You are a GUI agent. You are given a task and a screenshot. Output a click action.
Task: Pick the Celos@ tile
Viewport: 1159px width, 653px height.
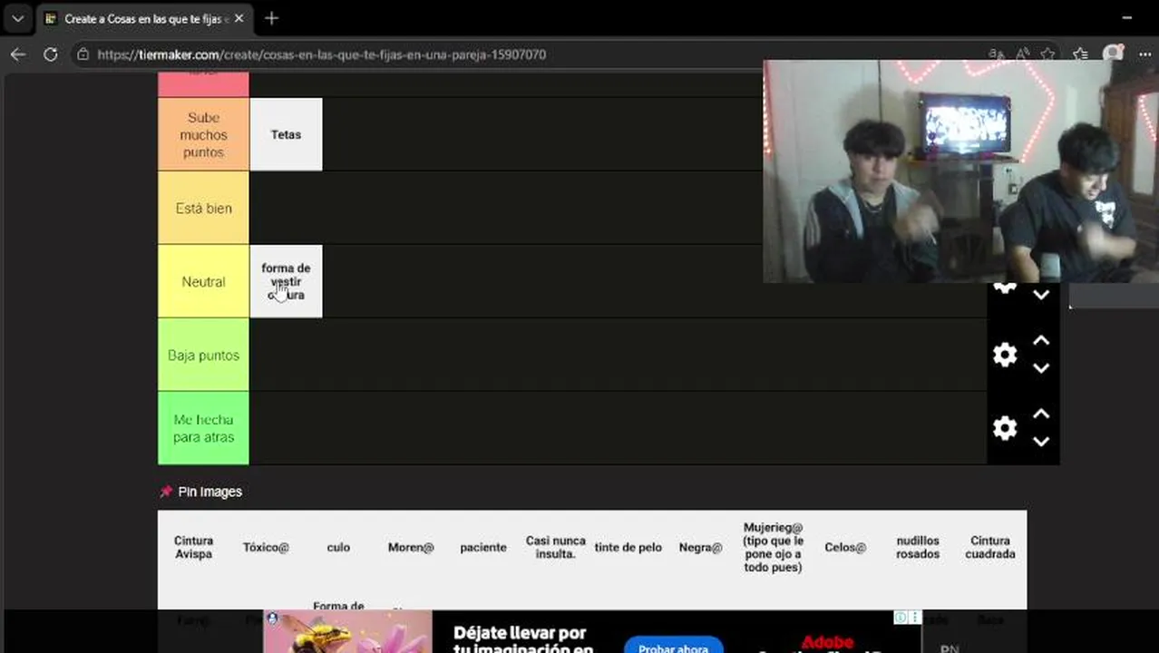tap(845, 547)
